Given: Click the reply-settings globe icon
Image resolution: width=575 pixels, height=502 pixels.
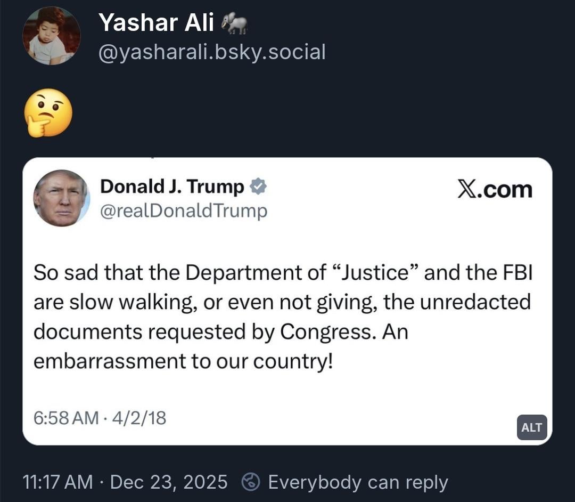Looking at the screenshot, I should point(250,482).
